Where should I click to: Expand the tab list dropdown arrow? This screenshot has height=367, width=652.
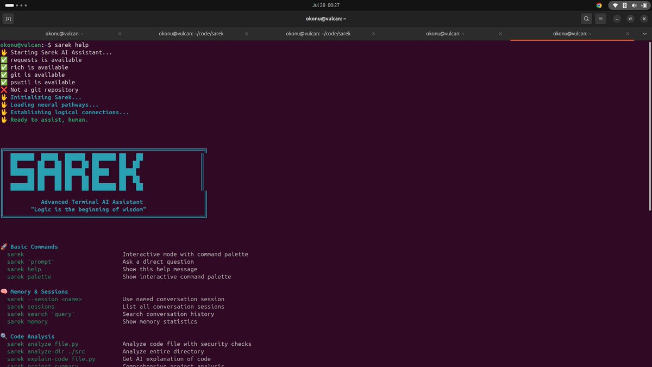[x=644, y=34]
